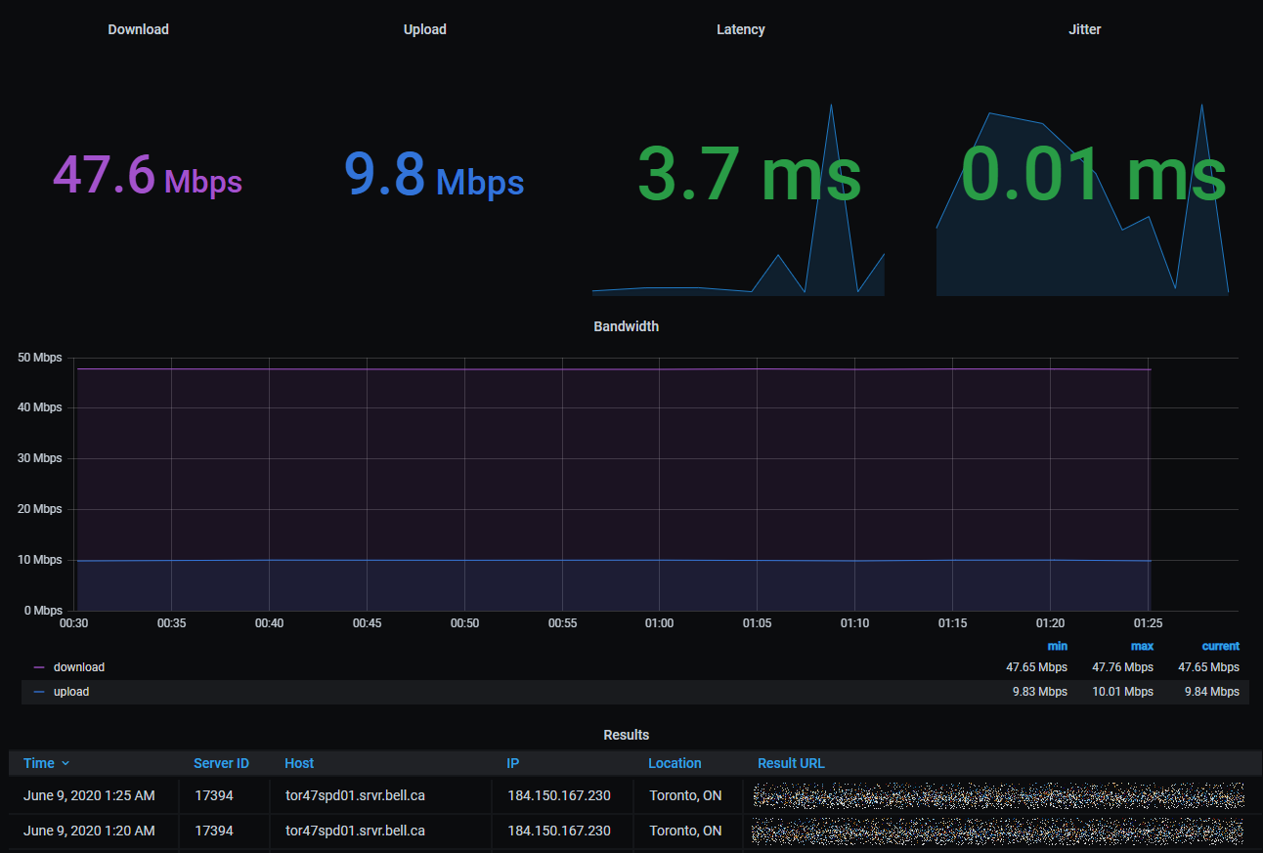Click the 9.8 Mbps upload value
The height and width of the screenshot is (853, 1263).
click(x=434, y=176)
